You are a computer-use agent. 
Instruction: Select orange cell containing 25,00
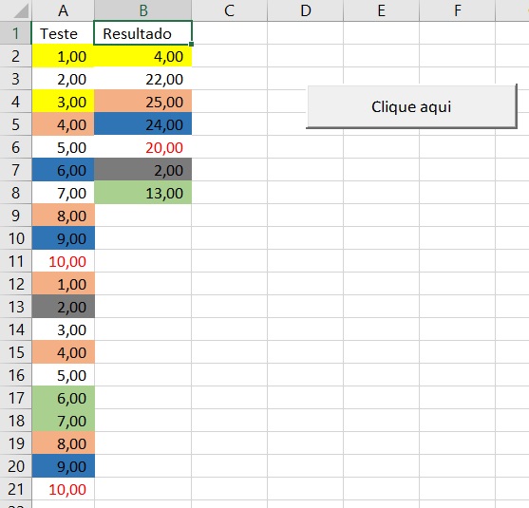pos(143,102)
